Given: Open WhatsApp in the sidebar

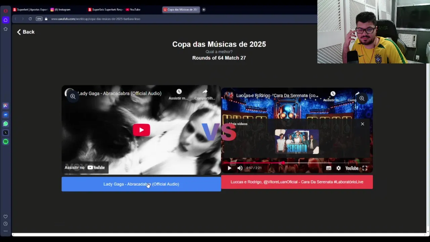Looking at the screenshot, I should click(x=5, y=124).
